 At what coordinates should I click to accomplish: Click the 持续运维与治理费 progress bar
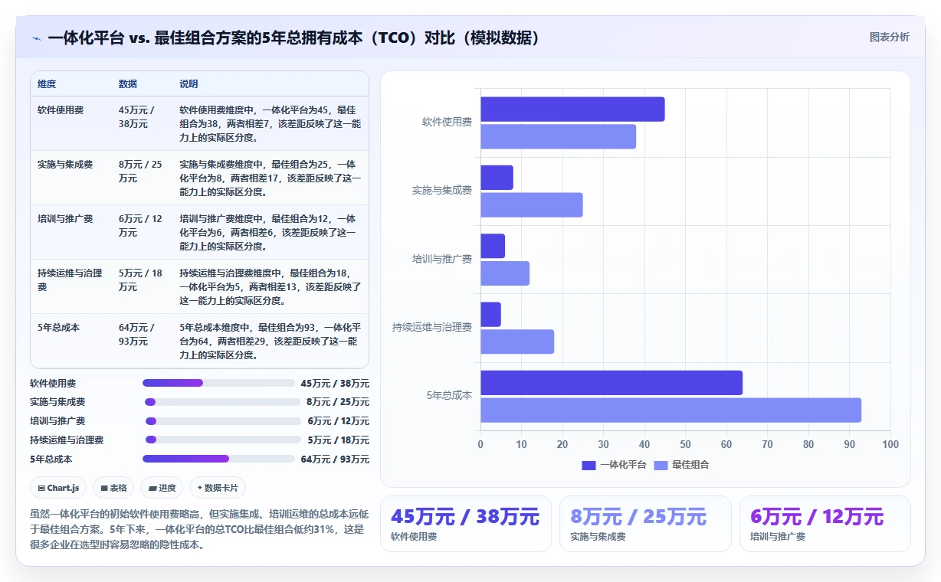(x=223, y=440)
